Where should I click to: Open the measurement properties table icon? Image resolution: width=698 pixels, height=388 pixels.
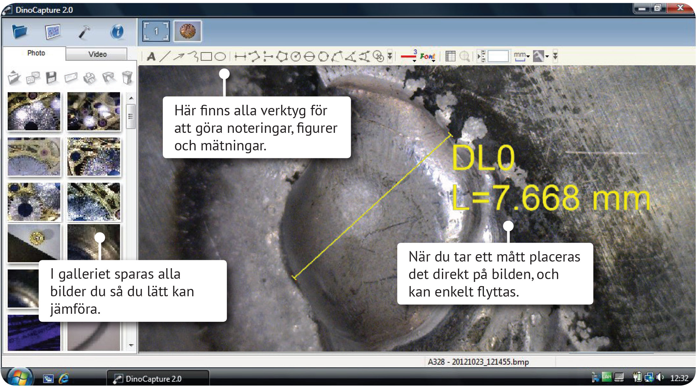(x=450, y=56)
